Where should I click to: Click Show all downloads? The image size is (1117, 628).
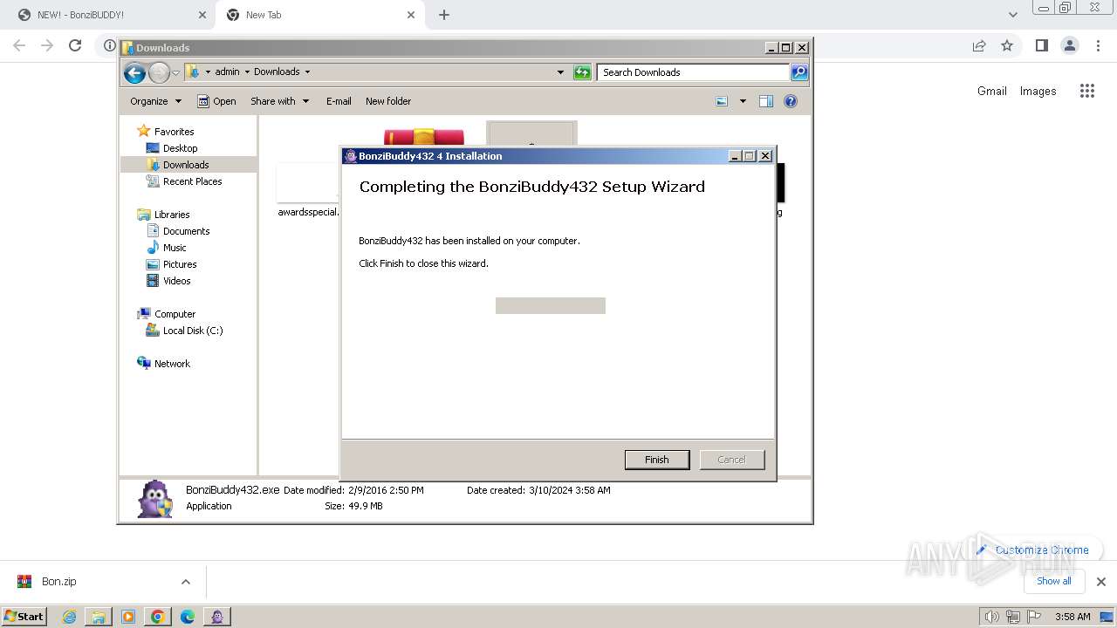(1054, 581)
